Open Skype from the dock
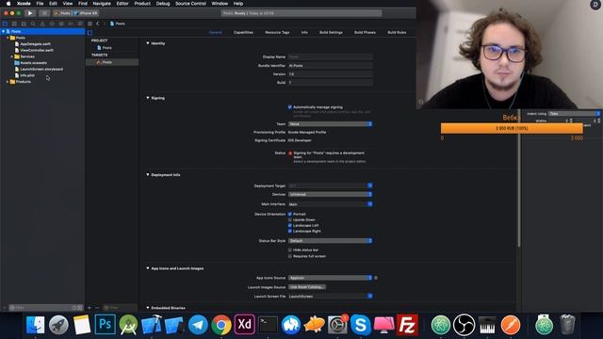The width and height of the screenshot is (603, 339). pyautogui.click(x=360, y=325)
